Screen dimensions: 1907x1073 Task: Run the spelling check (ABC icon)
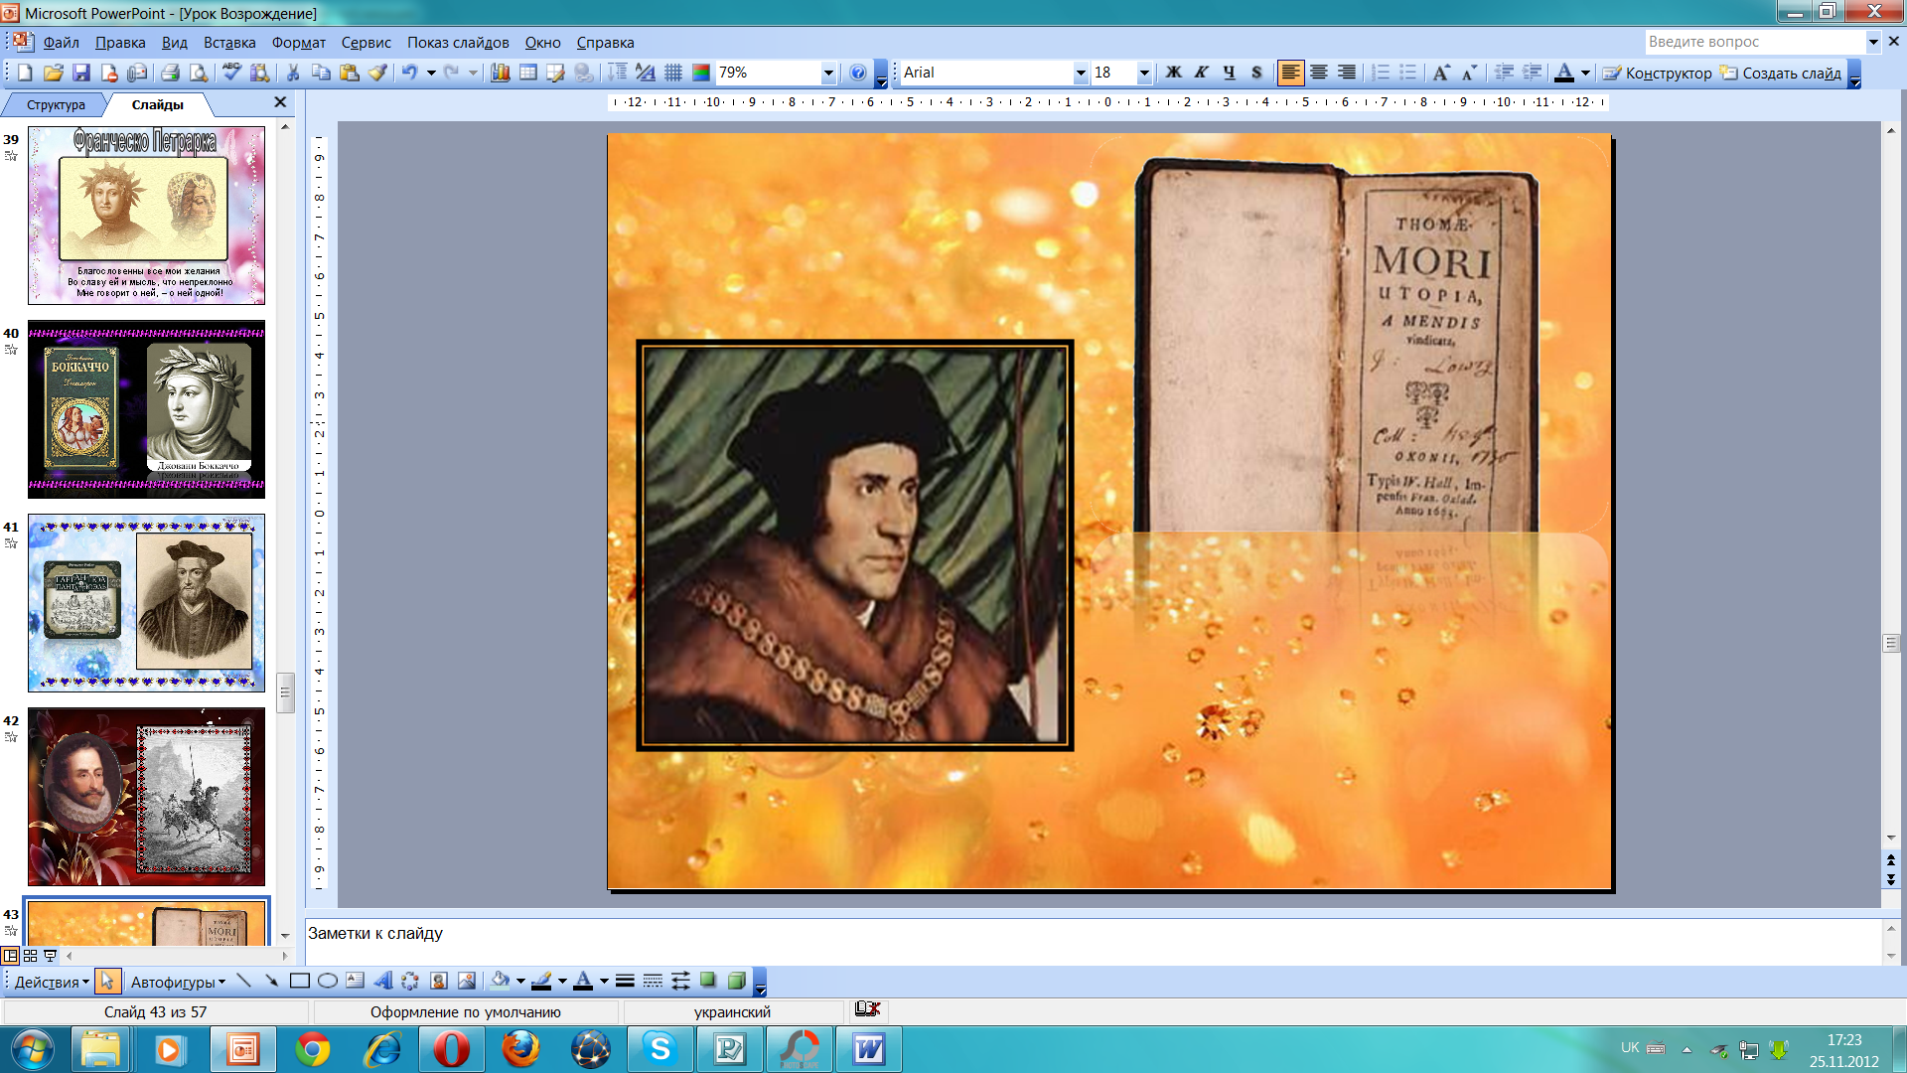(231, 73)
